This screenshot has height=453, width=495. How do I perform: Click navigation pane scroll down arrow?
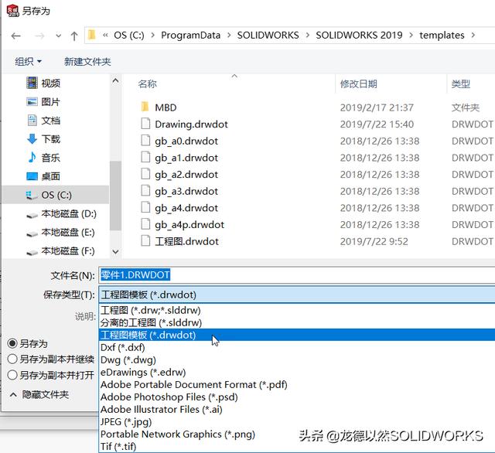(x=115, y=252)
